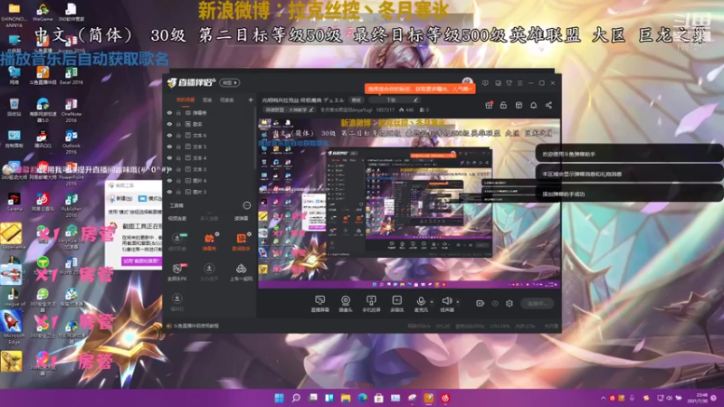
Task: Collapse the 工具箱 toolbox section
Action: coord(246,205)
